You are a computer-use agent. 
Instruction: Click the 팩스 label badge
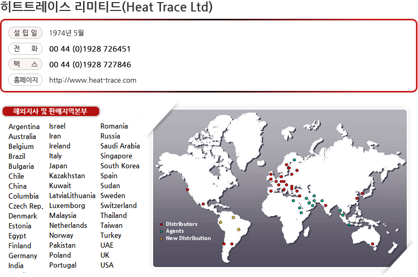(x=25, y=64)
